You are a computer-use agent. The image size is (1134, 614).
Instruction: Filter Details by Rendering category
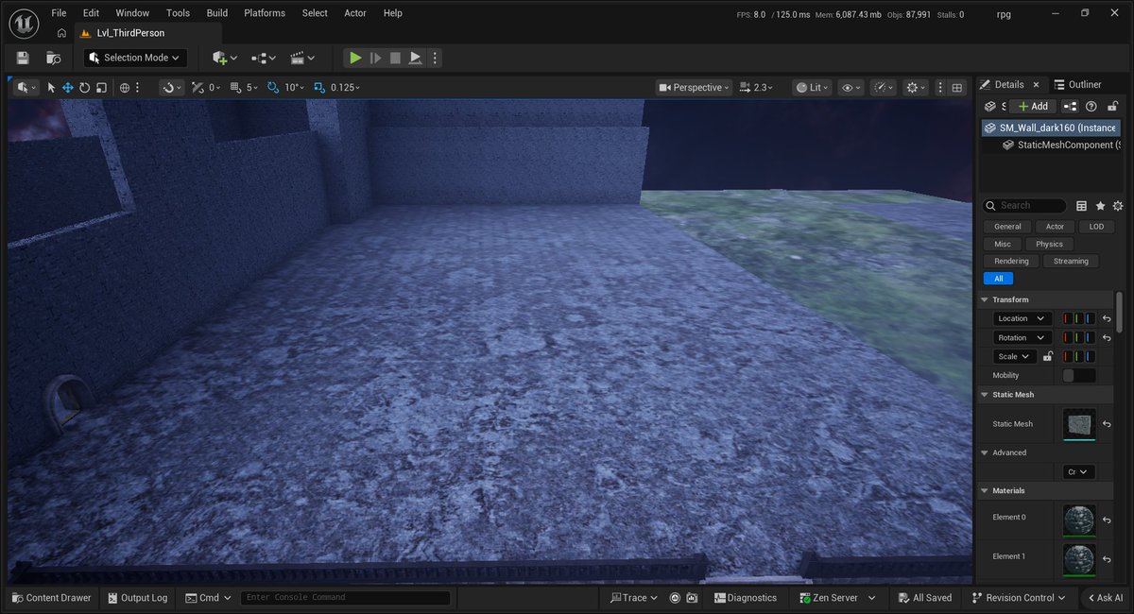click(1011, 261)
